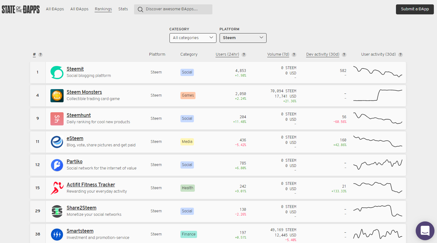Open the Share2Steem link
This screenshot has height=243, width=437.
pos(81,208)
